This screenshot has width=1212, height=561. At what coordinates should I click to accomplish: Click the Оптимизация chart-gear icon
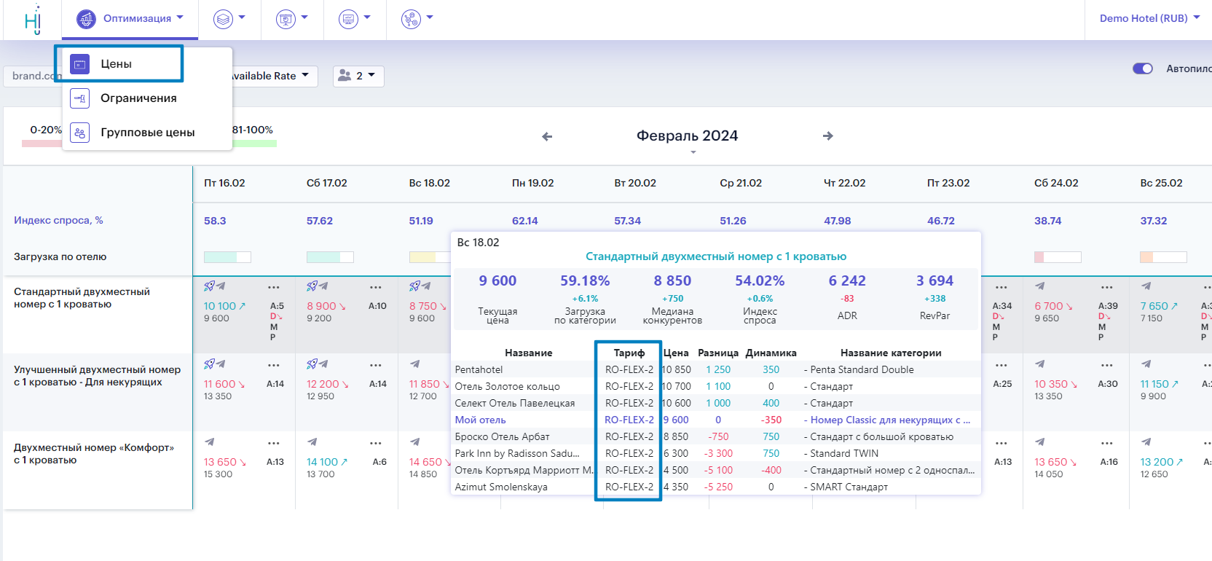click(86, 18)
